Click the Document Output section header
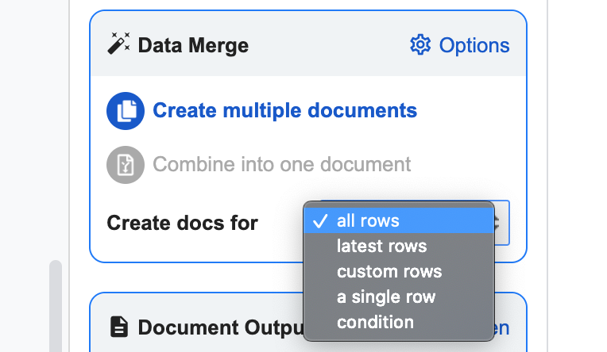 219,327
